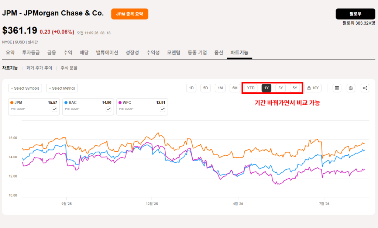Select the 5Y time range
The width and height of the screenshot is (378, 228).
point(295,88)
